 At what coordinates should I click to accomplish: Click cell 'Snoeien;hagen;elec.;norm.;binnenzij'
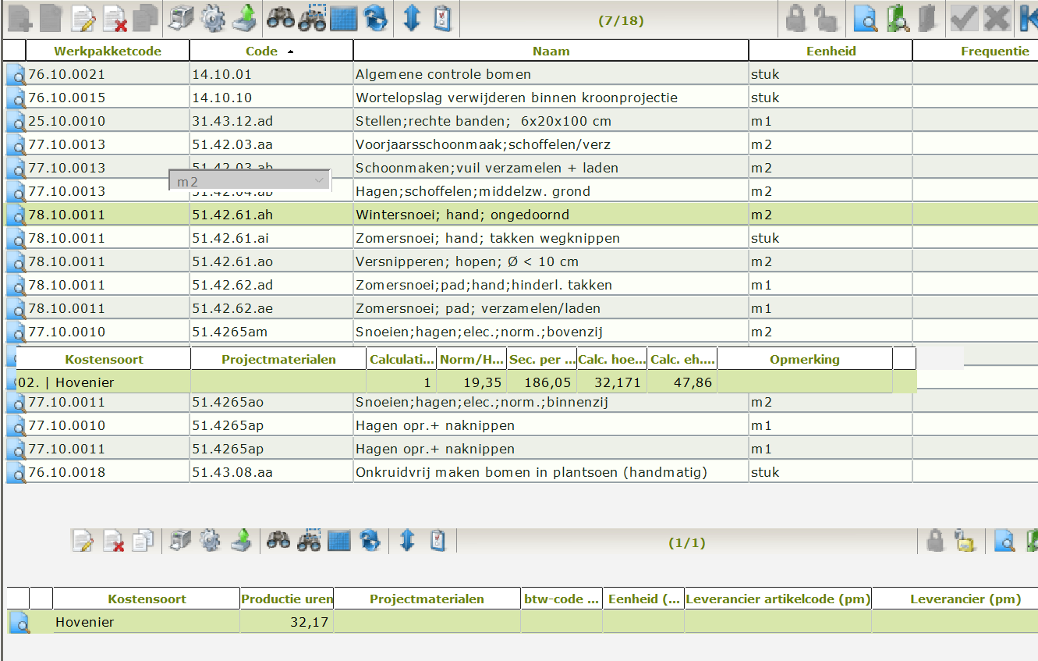pos(551,402)
